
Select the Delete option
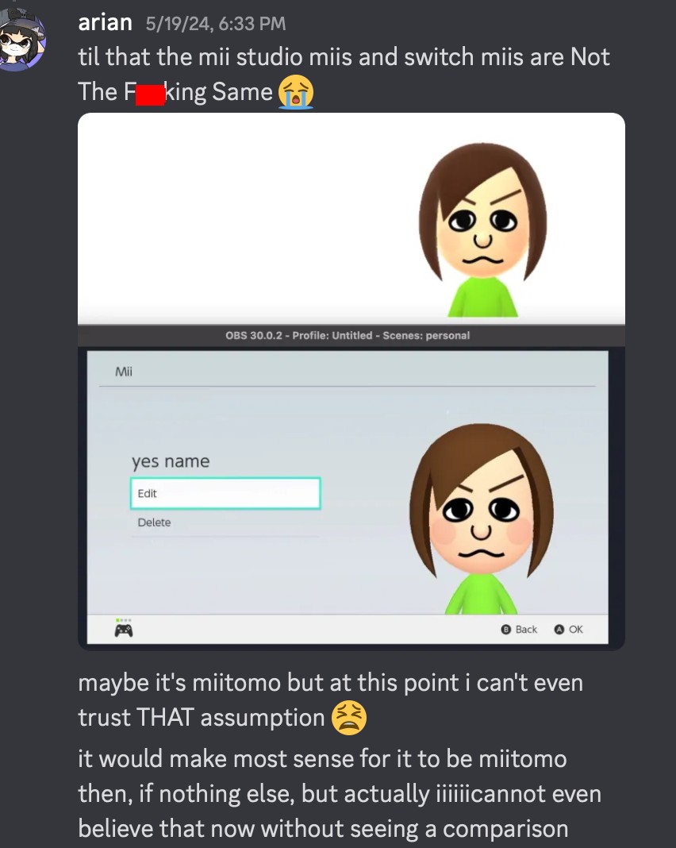tap(225, 522)
